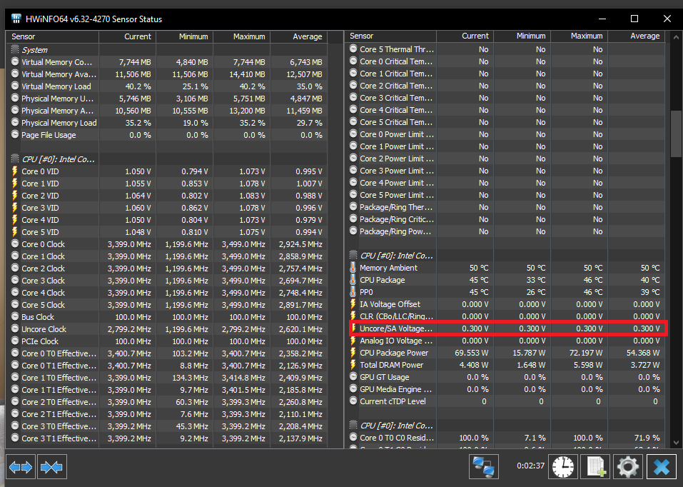
Task: Click the chip icon beside System group
Action: click(x=15, y=50)
